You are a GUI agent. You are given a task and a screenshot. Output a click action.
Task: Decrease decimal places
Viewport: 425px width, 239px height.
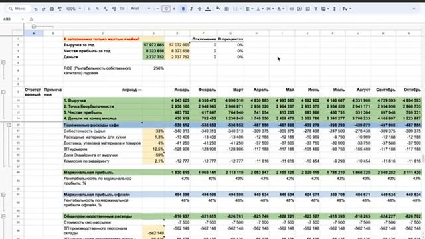106,9
